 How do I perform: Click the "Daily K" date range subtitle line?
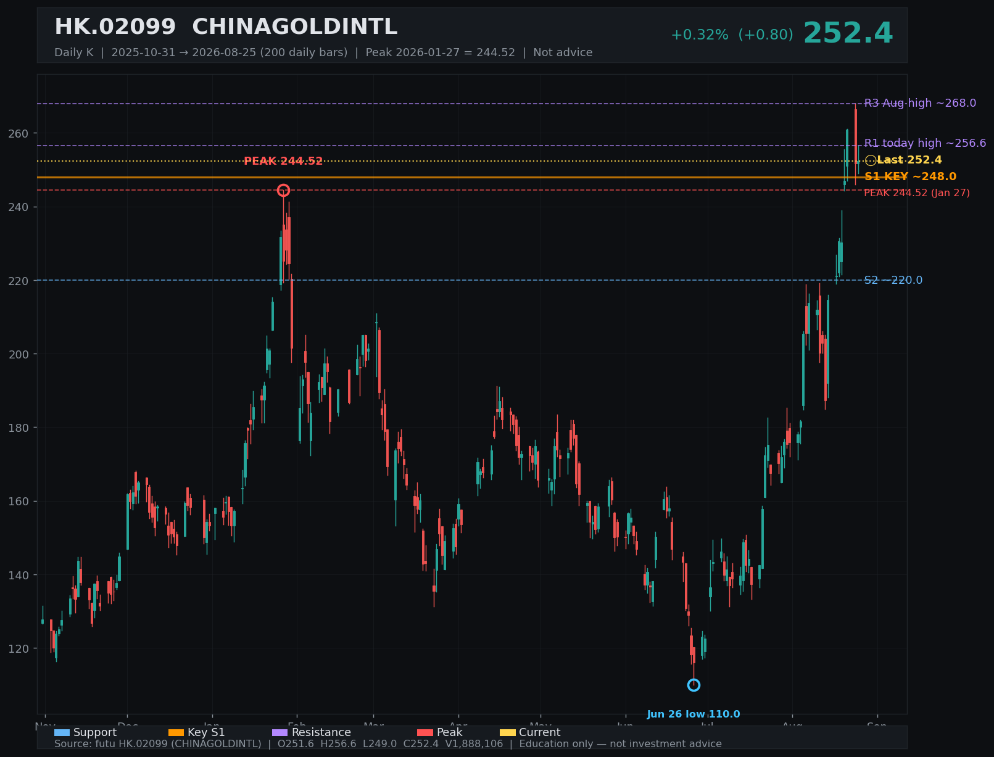(x=323, y=52)
